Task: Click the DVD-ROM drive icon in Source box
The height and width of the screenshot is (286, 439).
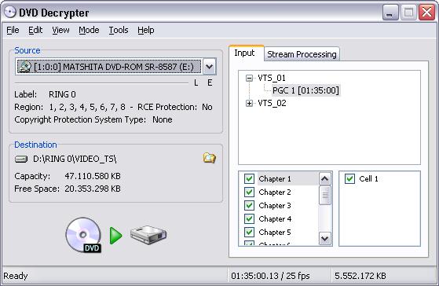Action: 24,67
